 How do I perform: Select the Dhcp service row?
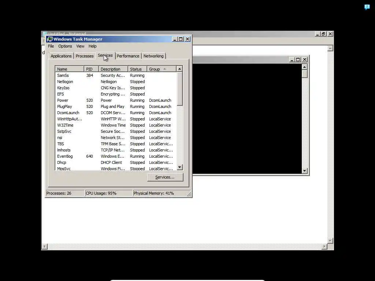pyautogui.click(x=116, y=162)
